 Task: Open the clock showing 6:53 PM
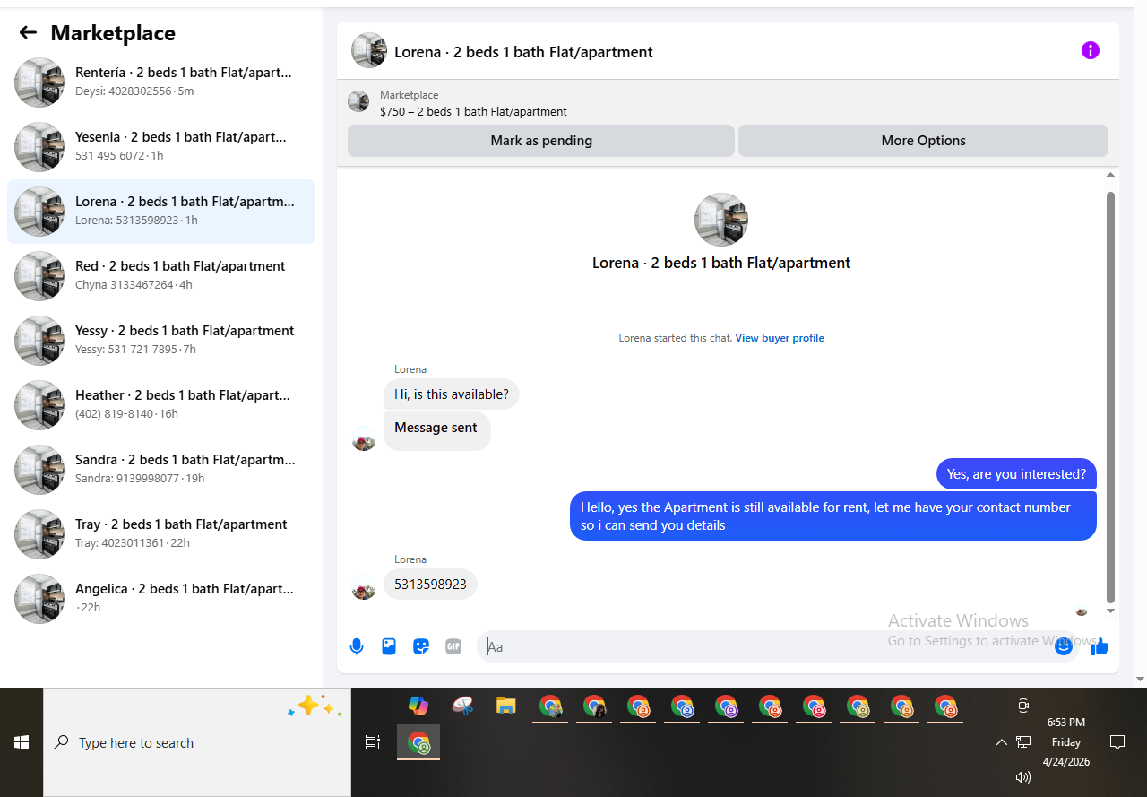1066,741
